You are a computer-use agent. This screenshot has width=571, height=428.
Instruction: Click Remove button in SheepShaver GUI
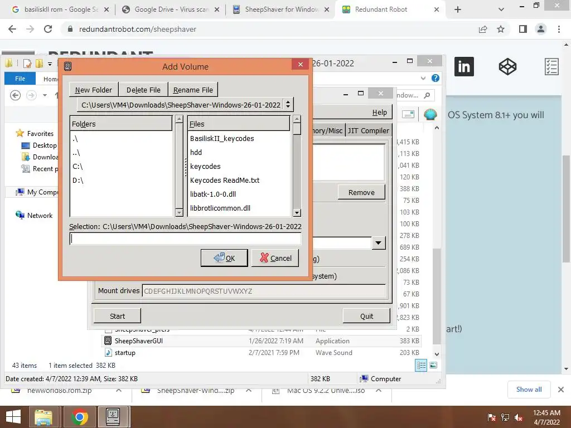click(361, 192)
